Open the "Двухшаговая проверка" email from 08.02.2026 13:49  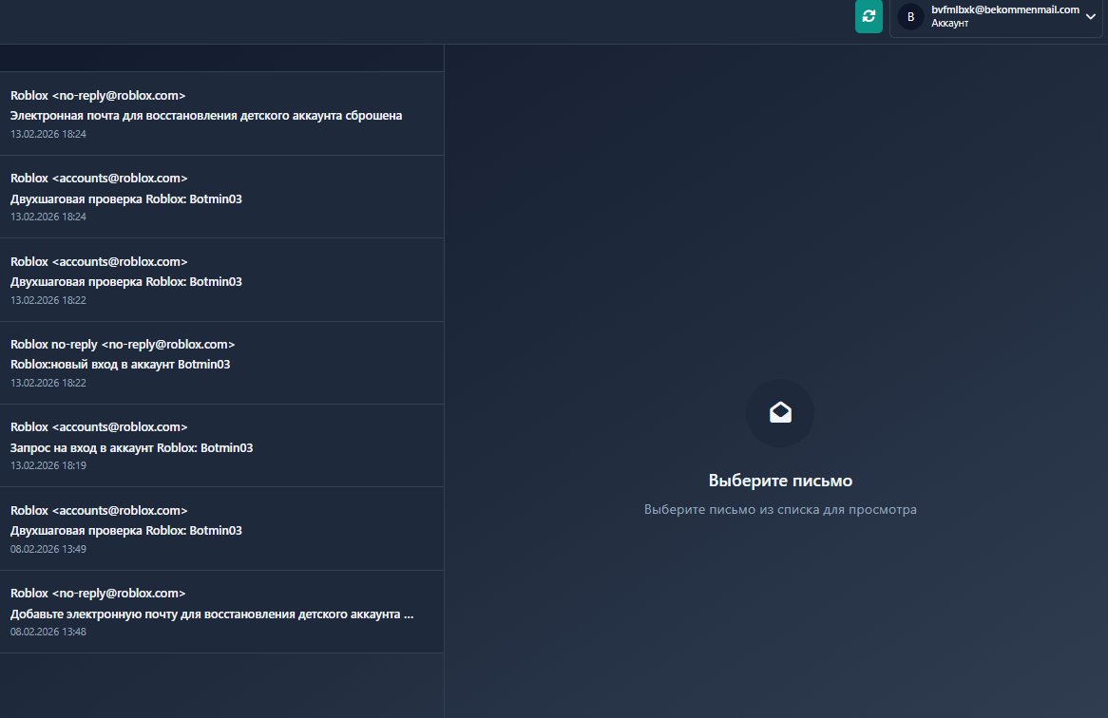[x=221, y=529]
